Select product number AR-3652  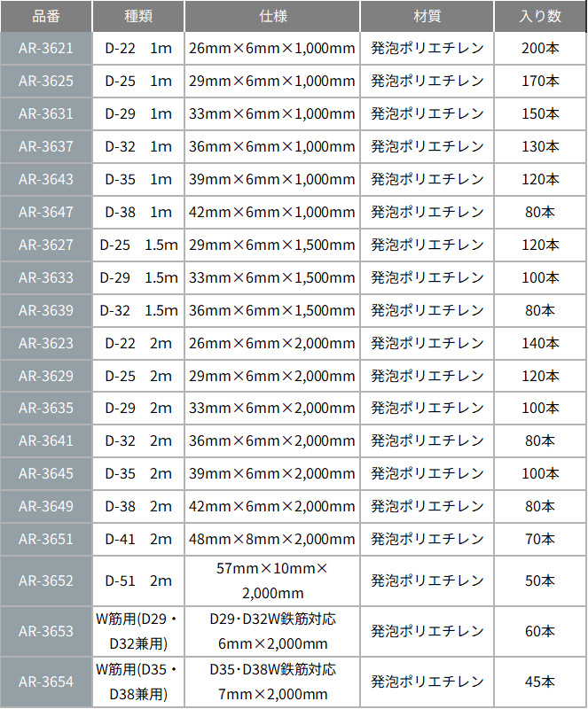(45, 581)
